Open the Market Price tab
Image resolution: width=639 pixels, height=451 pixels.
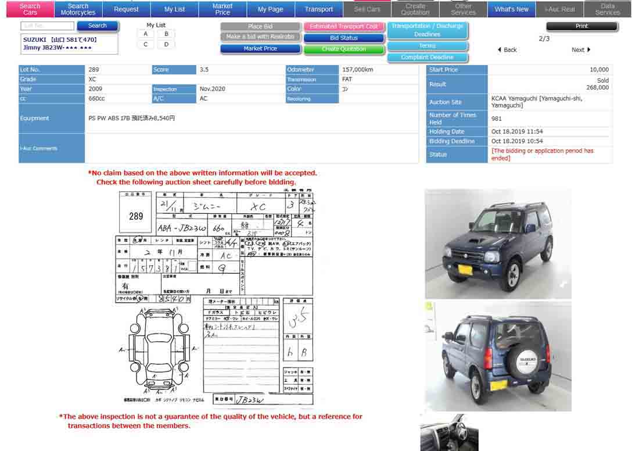coord(222,9)
